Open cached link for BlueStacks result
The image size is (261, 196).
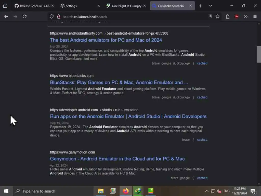point(202,97)
